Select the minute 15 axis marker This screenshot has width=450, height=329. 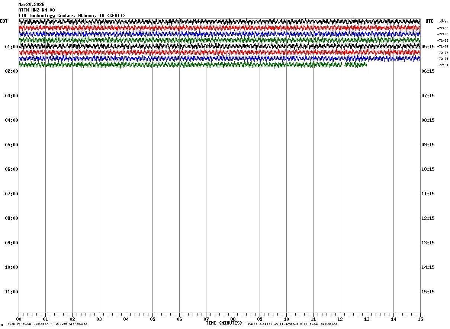click(420, 319)
